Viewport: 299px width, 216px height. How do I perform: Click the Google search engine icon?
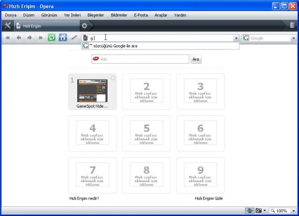[246, 38]
